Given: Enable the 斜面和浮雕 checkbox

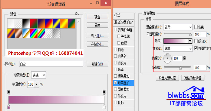Looking at the screenshot, I should tap(115, 29).
